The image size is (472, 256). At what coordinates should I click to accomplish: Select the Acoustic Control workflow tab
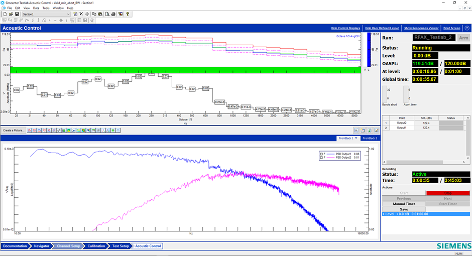coord(148,246)
